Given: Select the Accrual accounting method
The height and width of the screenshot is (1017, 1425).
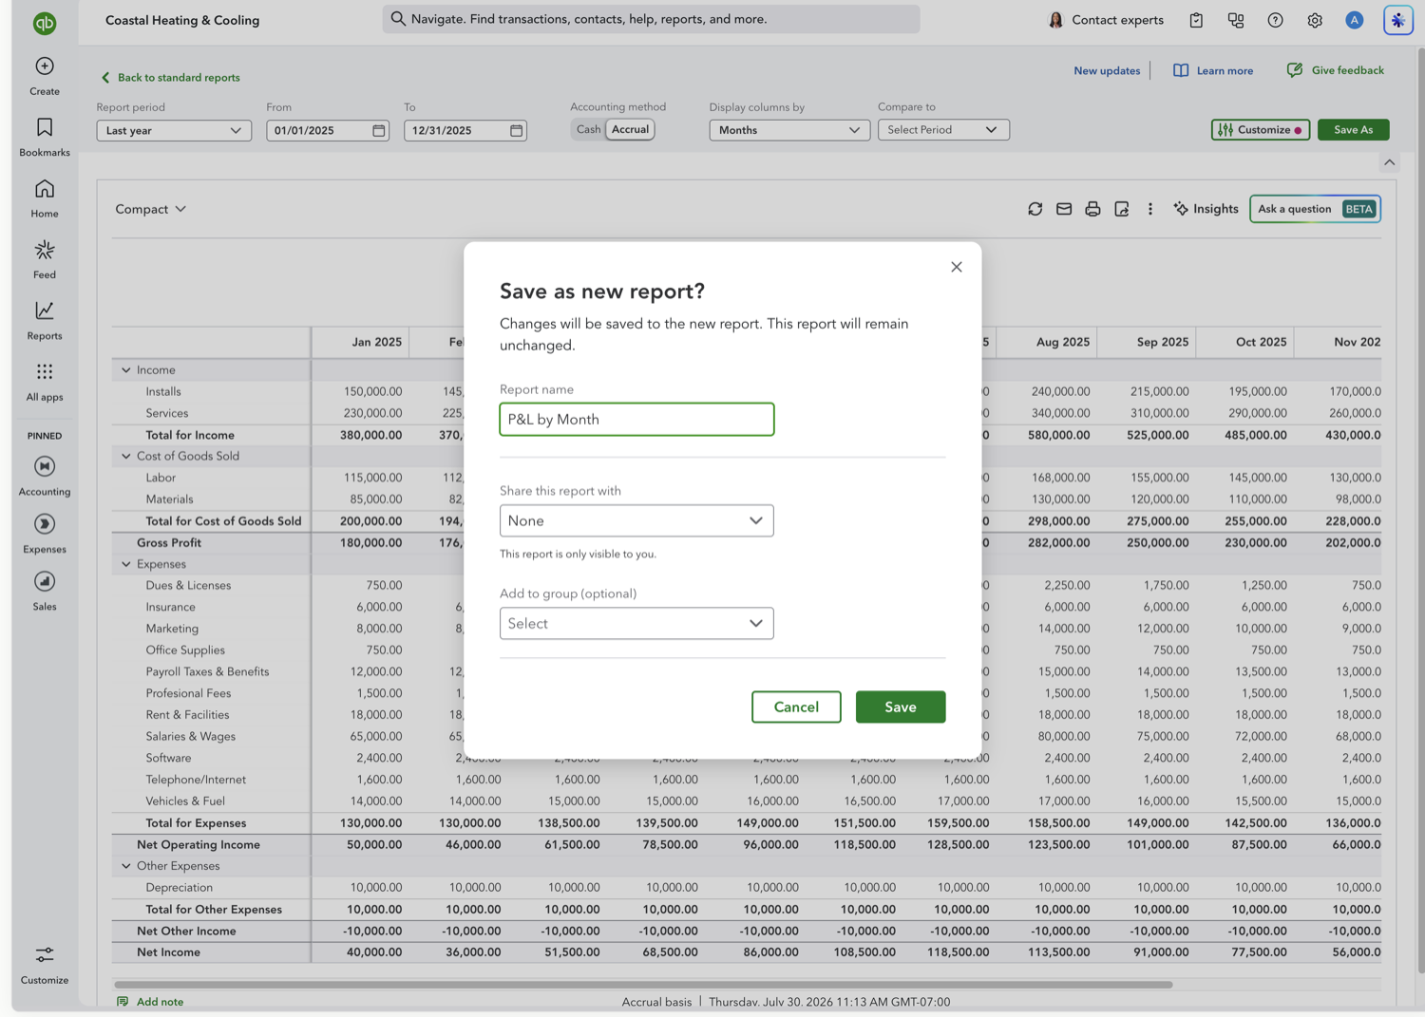Looking at the screenshot, I should pyautogui.click(x=630, y=129).
